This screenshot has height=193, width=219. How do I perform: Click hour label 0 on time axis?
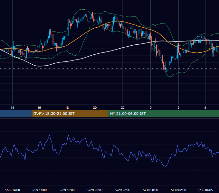point(151,108)
